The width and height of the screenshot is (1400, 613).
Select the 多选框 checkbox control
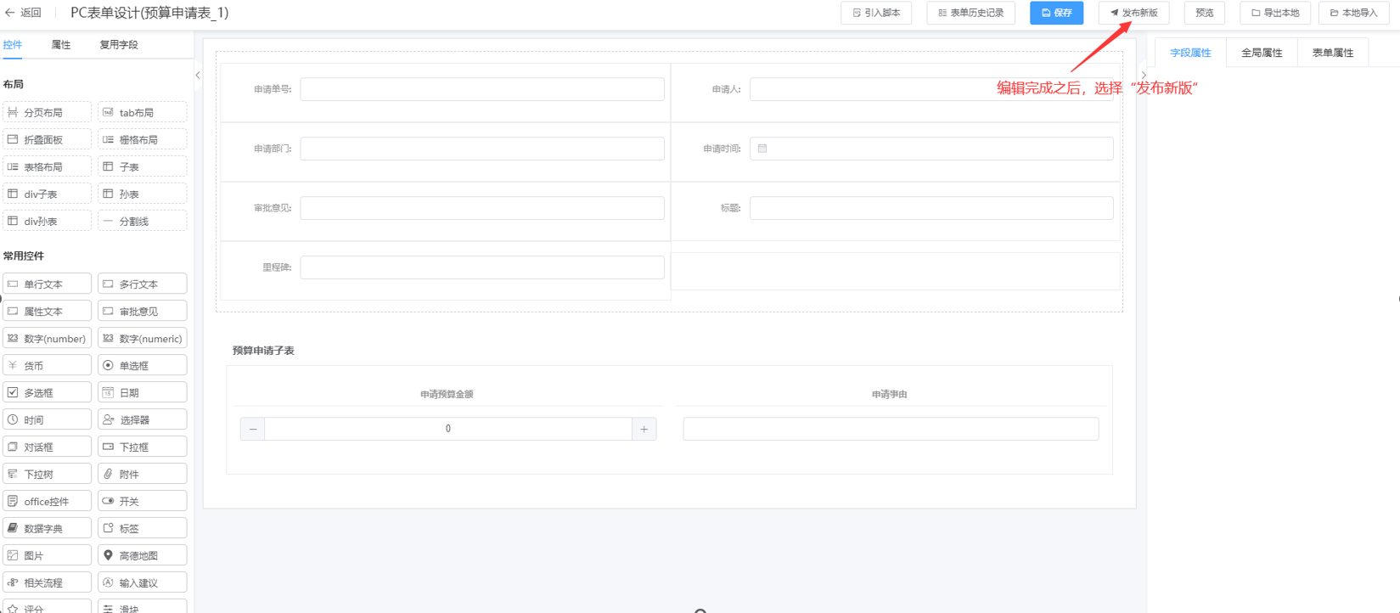click(48, 392)
